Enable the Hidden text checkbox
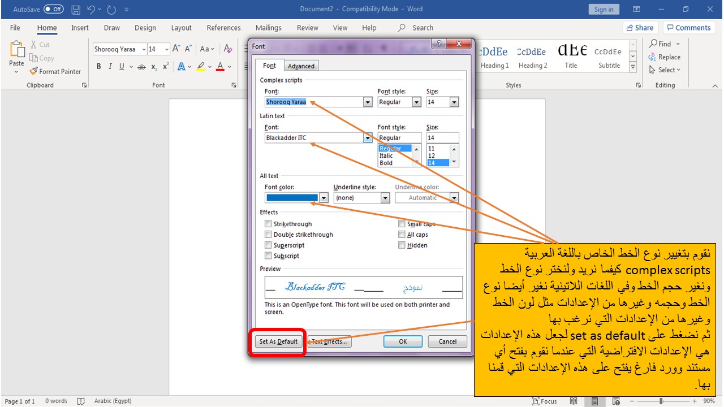 [x=402, y=245]
